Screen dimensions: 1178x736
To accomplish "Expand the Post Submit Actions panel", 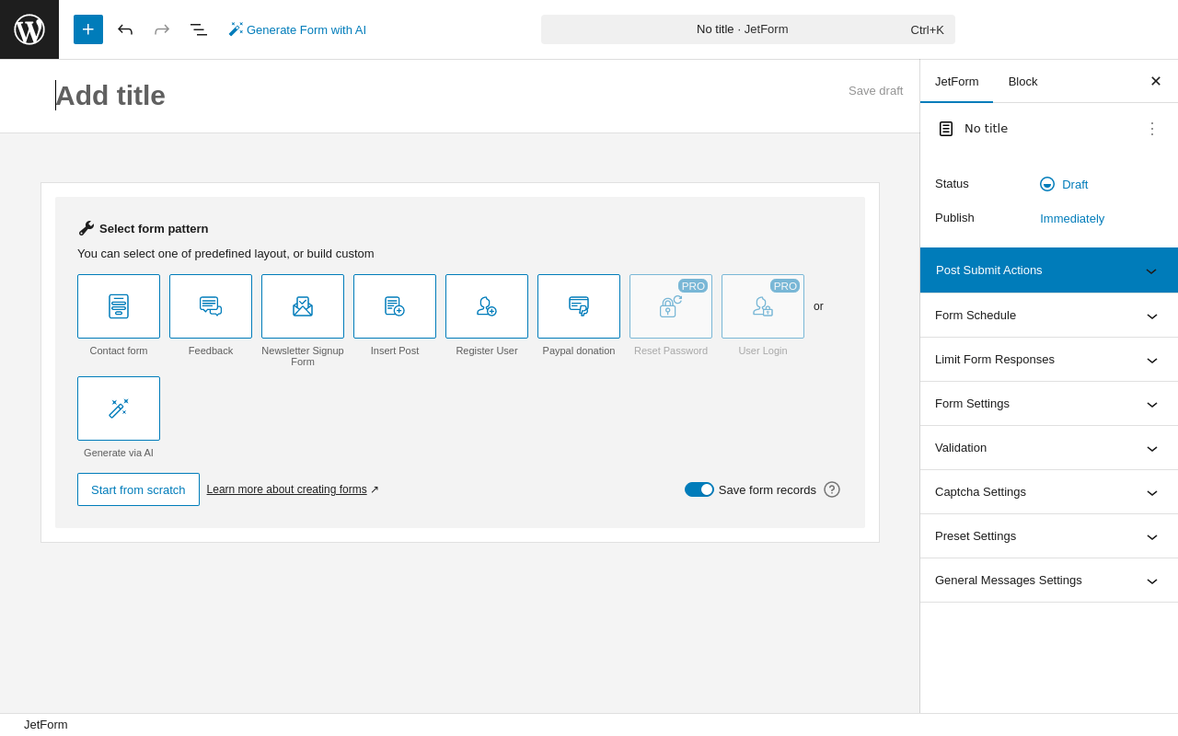I will [1049, 270].
